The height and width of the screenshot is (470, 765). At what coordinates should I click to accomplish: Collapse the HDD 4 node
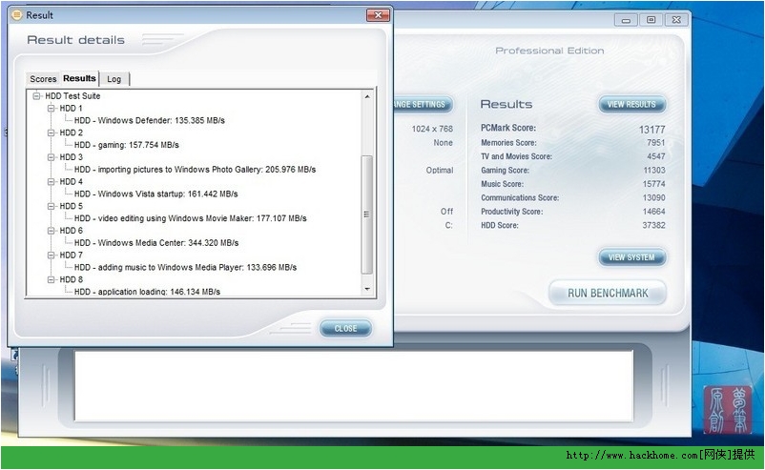(x=51, y=181)
